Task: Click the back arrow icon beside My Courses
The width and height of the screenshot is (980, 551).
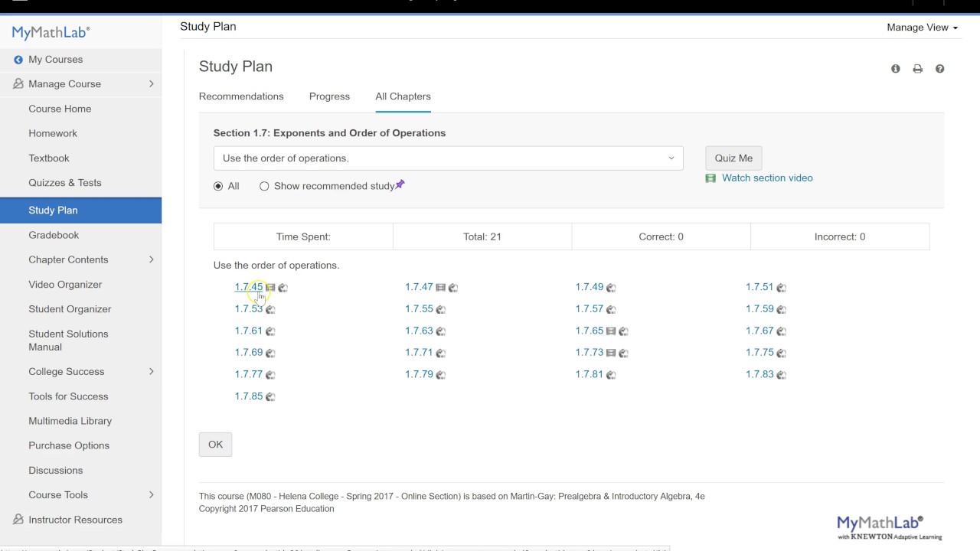Action: click(x=18, y=60)
